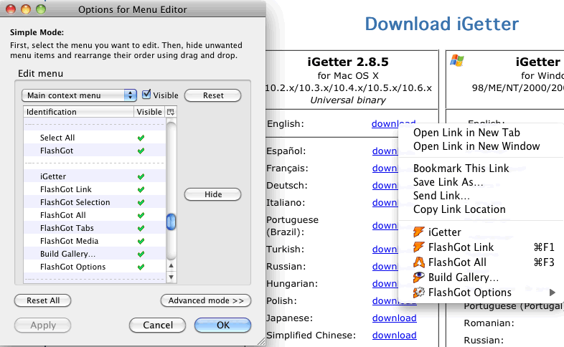Image resolution: width=564 pixels, height=347 pixels.
Task: Click the list scrollbar up arrow
Action: point(171,266)
